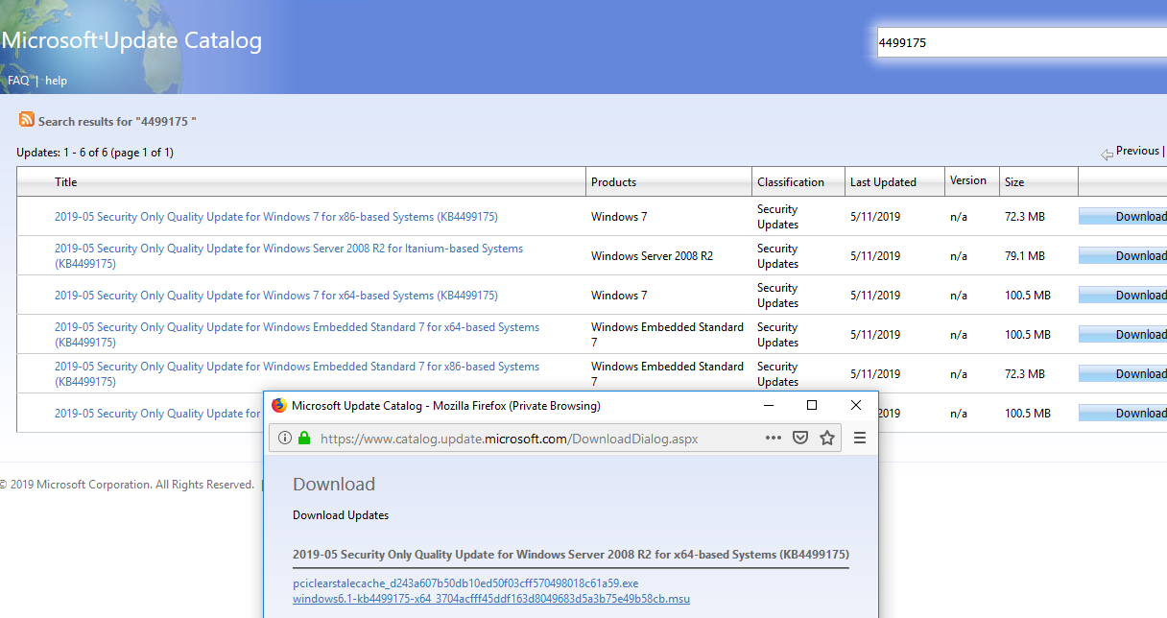Sort results by Title column header

point(66,182)
